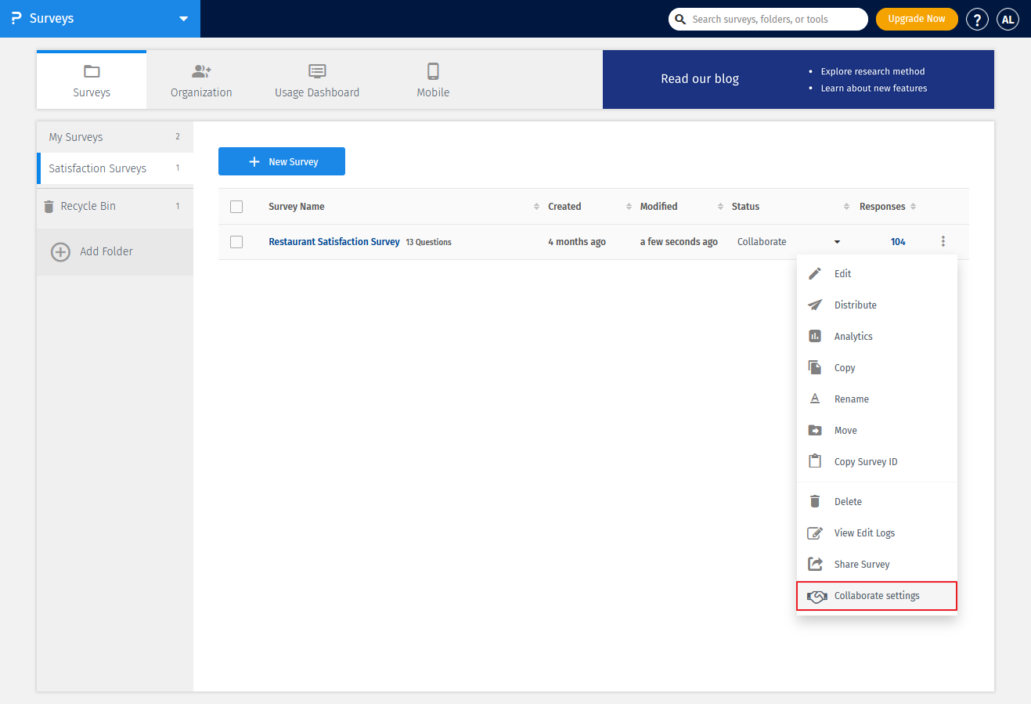
Task: Click the Analytics chart icon
Action: point(815,336)
